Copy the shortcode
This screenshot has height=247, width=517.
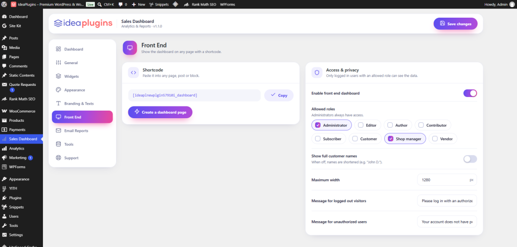pos(279,95)
